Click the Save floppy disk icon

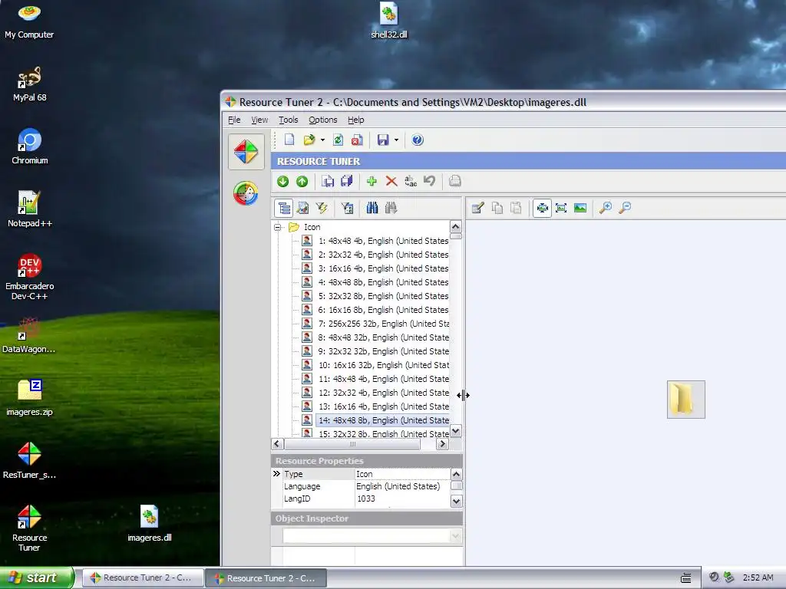point(383,140)
